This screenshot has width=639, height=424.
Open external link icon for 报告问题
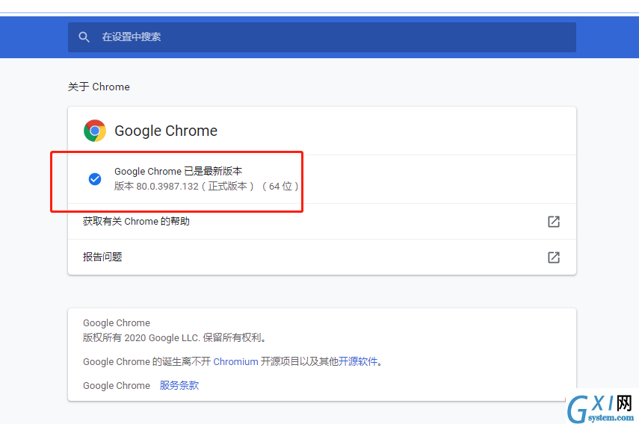[553, 258]
